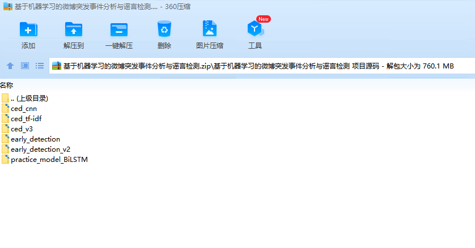Image resolution: width=475 pixels, height=248 pixels.
Task: Select the early_detection_v2 folder icon
Action: 5,149
